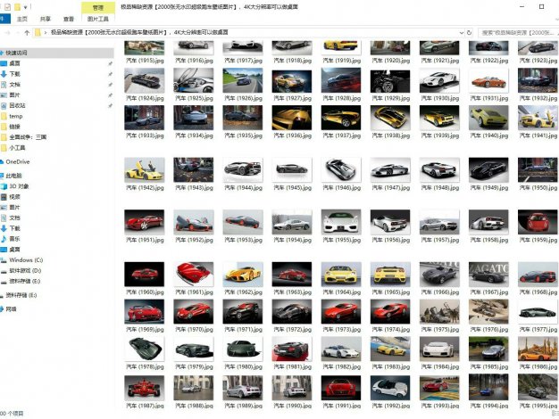Open the 全面战争：三国 folder shortcut

click(28, 136)
